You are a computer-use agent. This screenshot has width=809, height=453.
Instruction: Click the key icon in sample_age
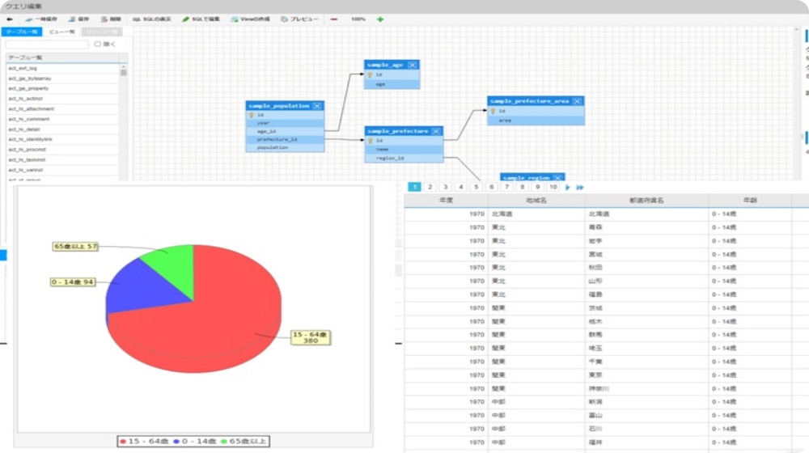(x=370, y=74)
